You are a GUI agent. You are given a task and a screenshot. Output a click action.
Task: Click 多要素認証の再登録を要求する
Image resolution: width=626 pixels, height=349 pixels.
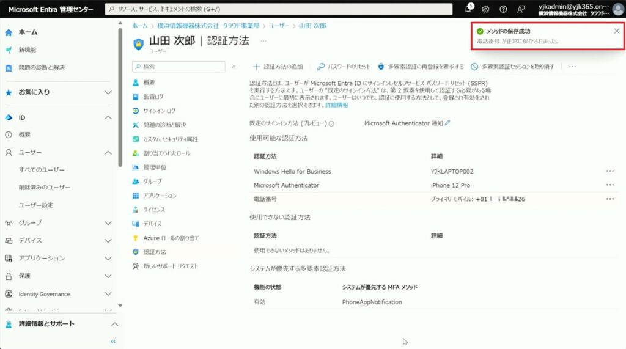coord(421,67)
